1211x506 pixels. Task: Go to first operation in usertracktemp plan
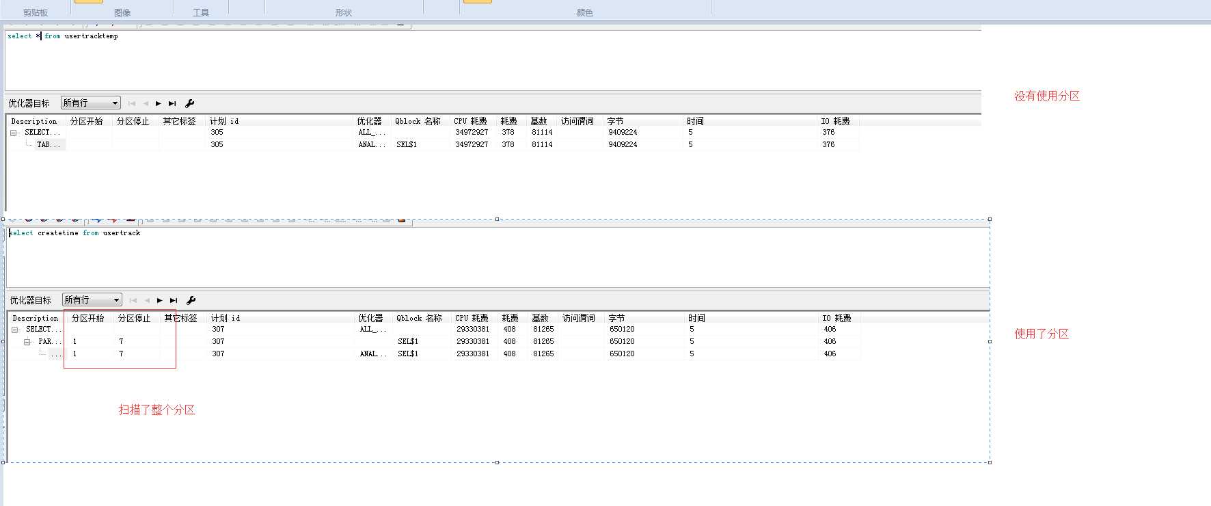[x=132, y=103]
